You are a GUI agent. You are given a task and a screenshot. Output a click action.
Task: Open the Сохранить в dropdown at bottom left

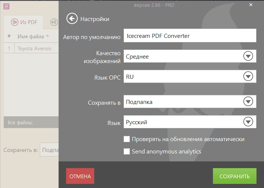pyautogui.click(x=49, y=150)
